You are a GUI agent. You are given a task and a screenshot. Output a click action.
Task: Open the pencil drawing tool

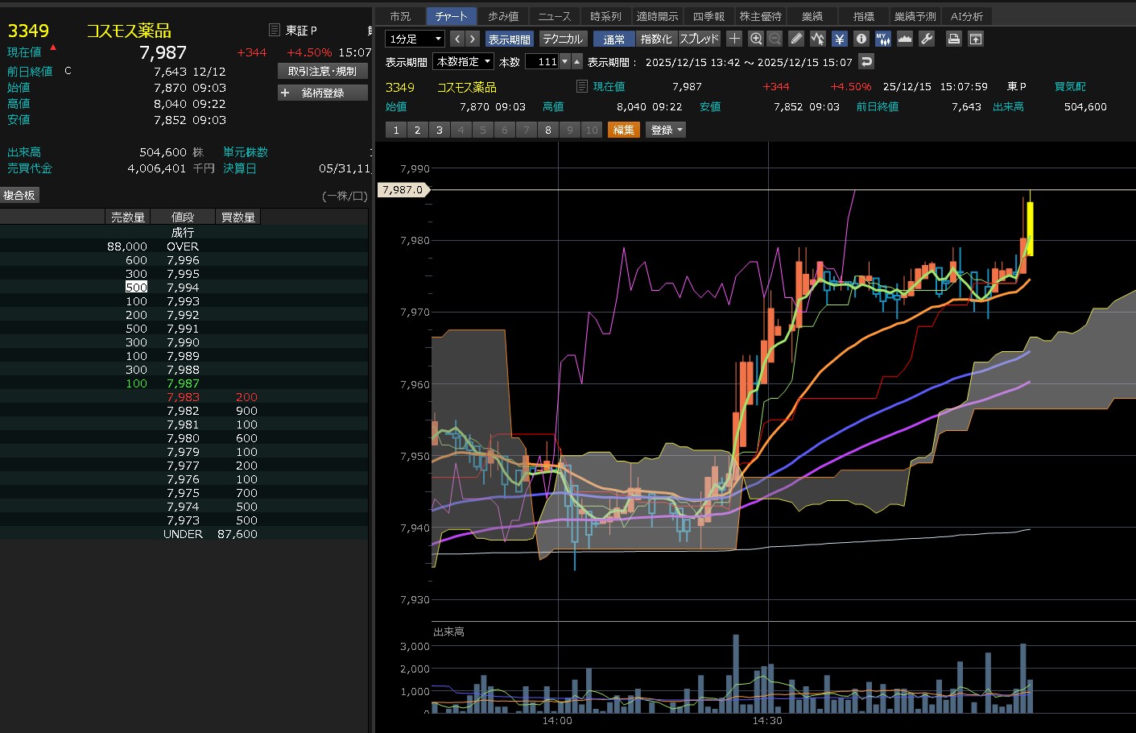[796, 39]
